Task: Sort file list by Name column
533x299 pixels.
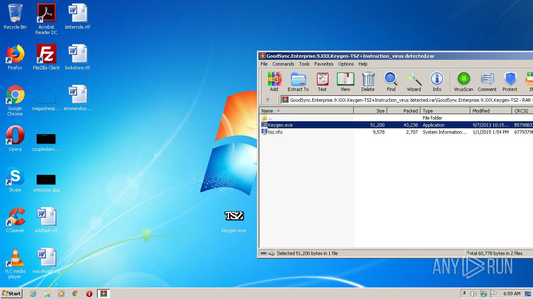Action: [x=306, y=111]
